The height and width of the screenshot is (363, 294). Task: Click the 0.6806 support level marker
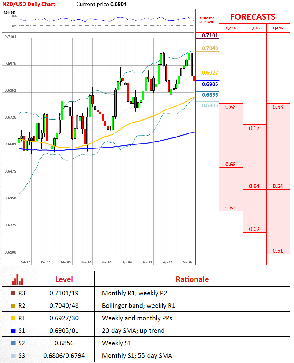pyautogui.click(x=210, y=105)
